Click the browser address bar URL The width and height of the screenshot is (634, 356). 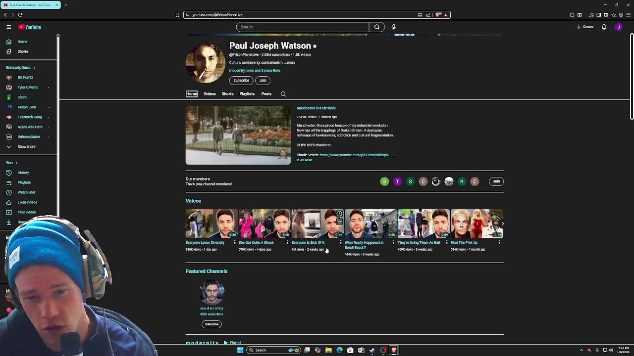(217, 15)
